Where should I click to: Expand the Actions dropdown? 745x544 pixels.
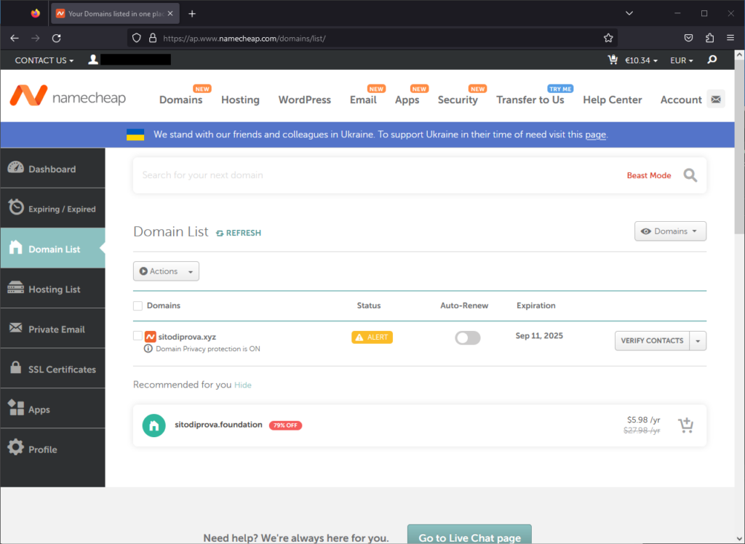166,271
